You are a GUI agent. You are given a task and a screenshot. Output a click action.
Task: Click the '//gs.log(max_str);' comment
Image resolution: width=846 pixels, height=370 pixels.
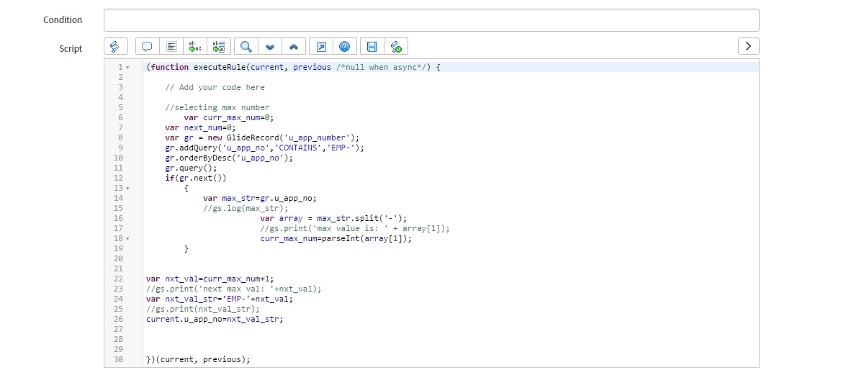tap(246, 208)
